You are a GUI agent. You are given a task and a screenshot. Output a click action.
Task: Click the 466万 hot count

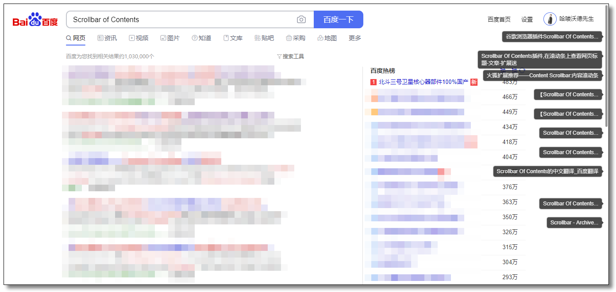pyautogui.click(x=510, y=97)
